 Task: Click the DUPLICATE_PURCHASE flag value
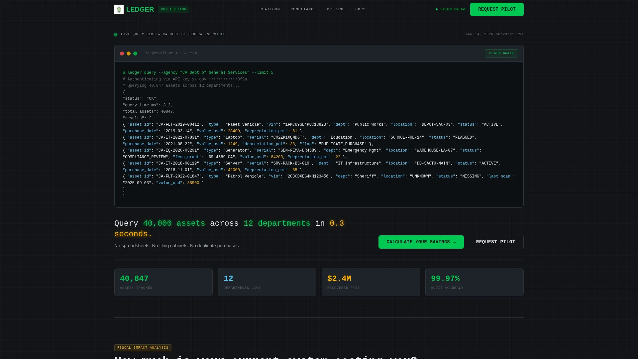tap(343, 144)
